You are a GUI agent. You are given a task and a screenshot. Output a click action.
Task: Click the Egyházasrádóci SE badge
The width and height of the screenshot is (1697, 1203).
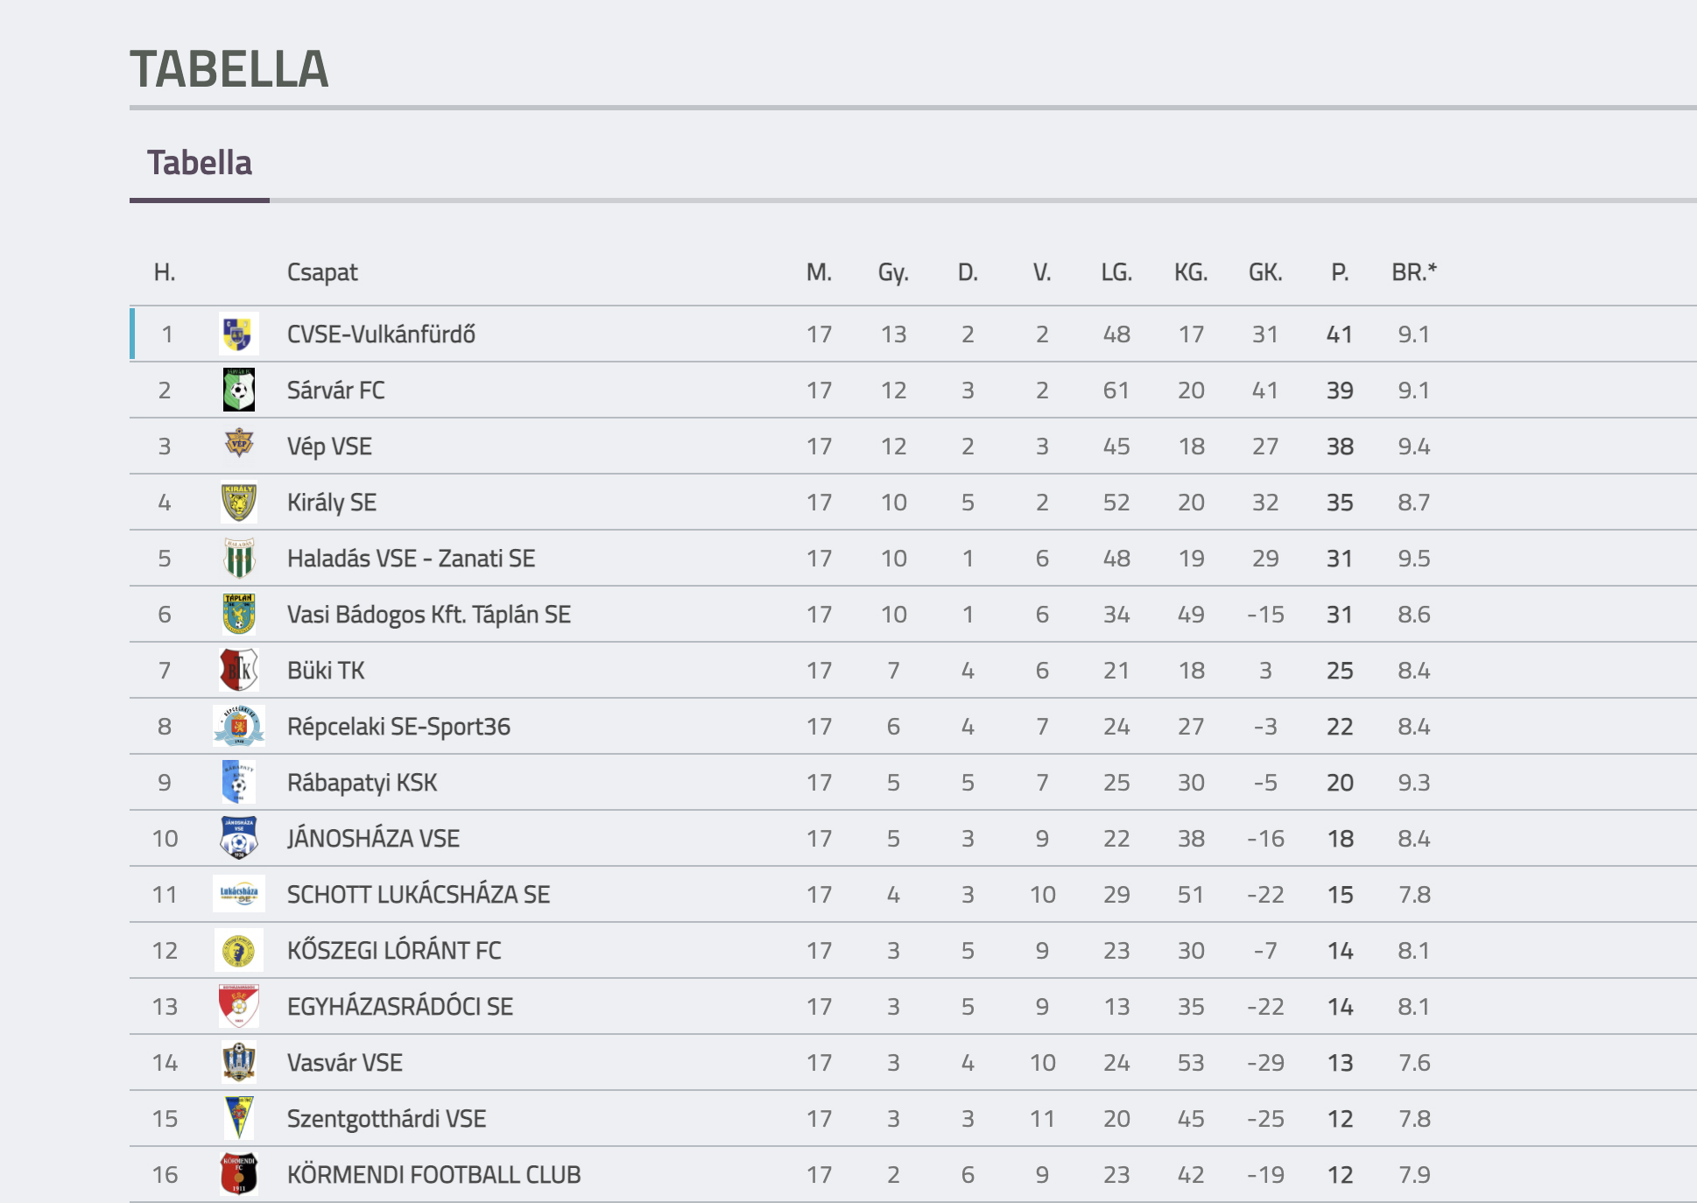[x=238, y=1006]
